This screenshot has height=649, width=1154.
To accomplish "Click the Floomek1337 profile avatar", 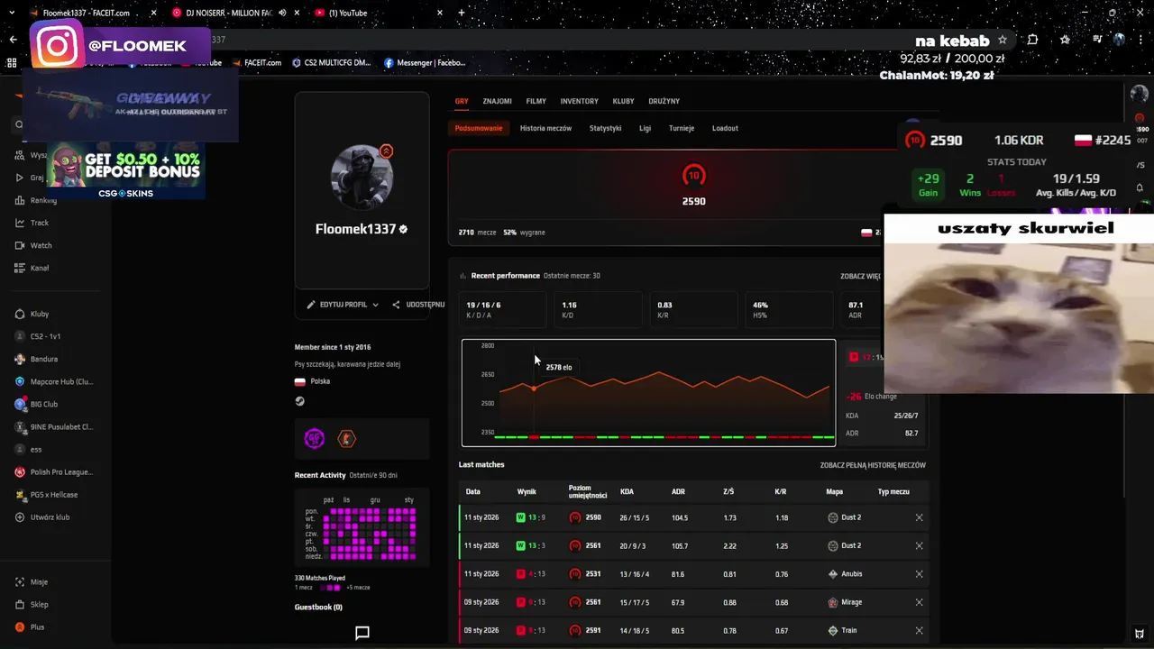I will click(x=362, y=176).
